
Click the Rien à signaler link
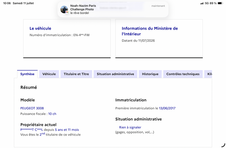[130, 127]
